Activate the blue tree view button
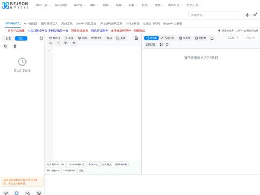The image size is (260, 195). [x=151, y=38]
